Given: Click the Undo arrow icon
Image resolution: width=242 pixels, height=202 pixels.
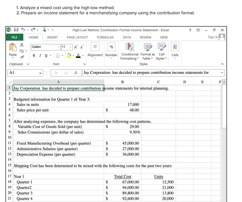Looking at the screenshot, I should (x=23, y=29).
